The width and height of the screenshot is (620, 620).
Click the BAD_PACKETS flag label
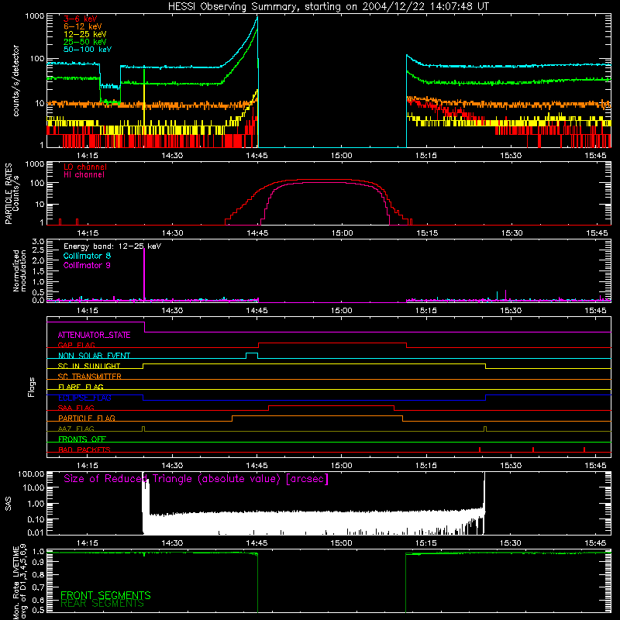click(x=84, y=449)
